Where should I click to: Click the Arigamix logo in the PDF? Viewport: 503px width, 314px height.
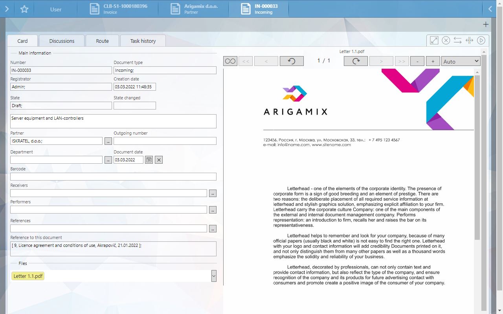295,100
